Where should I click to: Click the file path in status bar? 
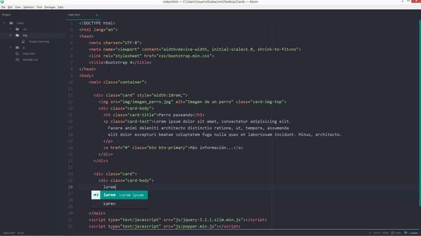9,233
